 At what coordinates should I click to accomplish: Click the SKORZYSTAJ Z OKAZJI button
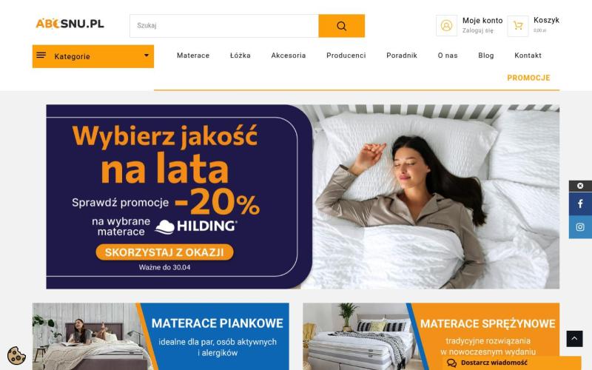pos(164,252)
